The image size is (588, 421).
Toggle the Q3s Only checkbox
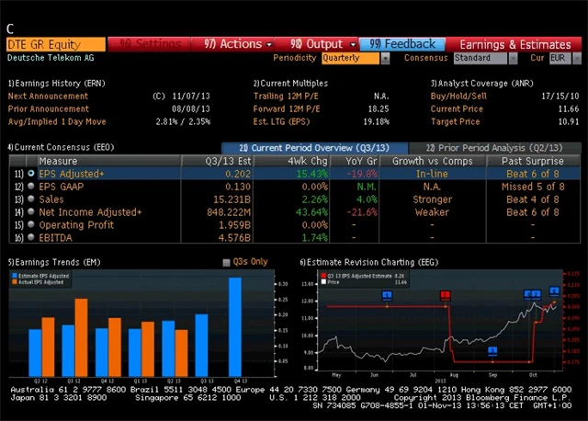coord(228,262)
